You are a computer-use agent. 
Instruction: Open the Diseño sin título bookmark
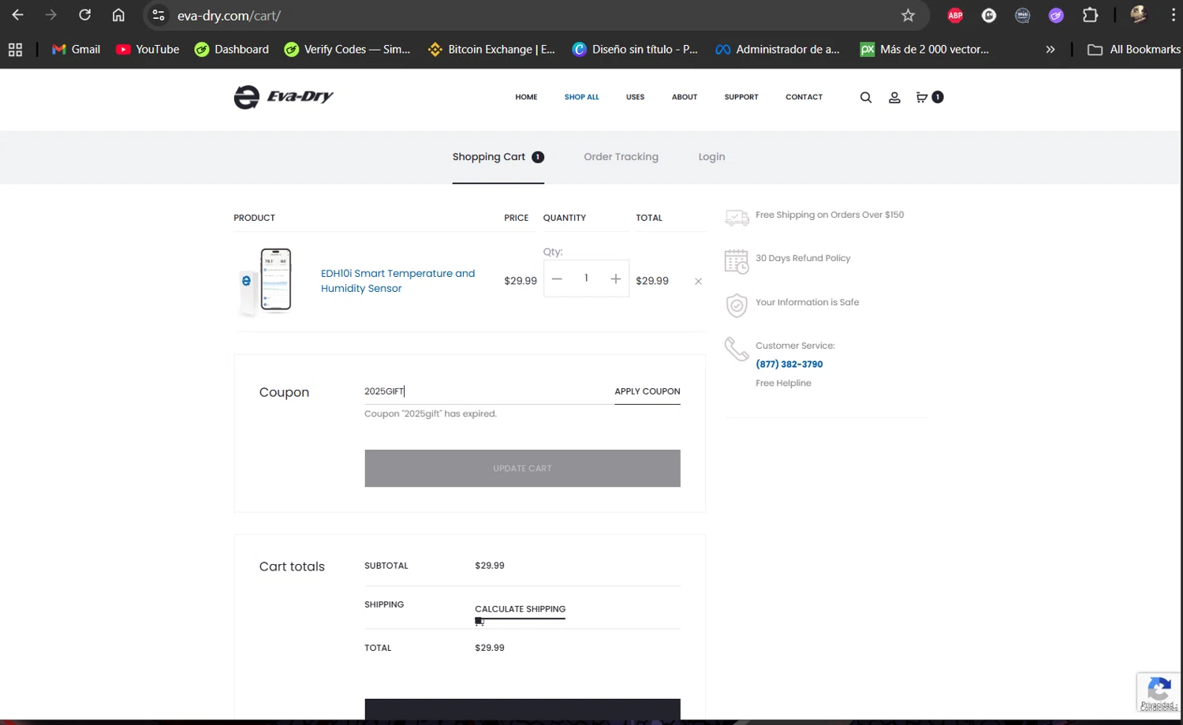coord(635,49)
